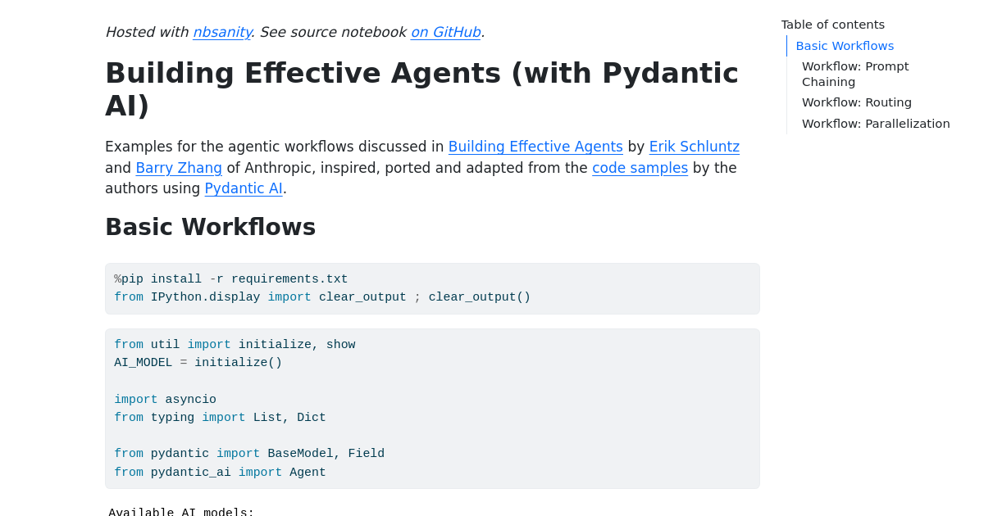Open the nbsanity link

pos(221,32)
